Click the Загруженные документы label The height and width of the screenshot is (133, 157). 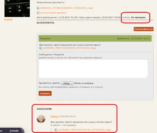tap(51, 3)
